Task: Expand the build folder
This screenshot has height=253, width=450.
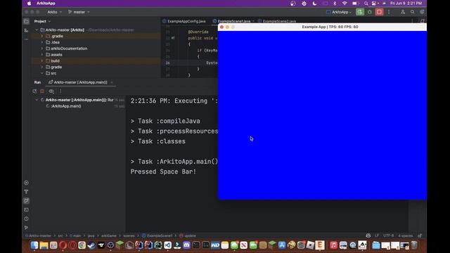Action: tap(42, 61)
